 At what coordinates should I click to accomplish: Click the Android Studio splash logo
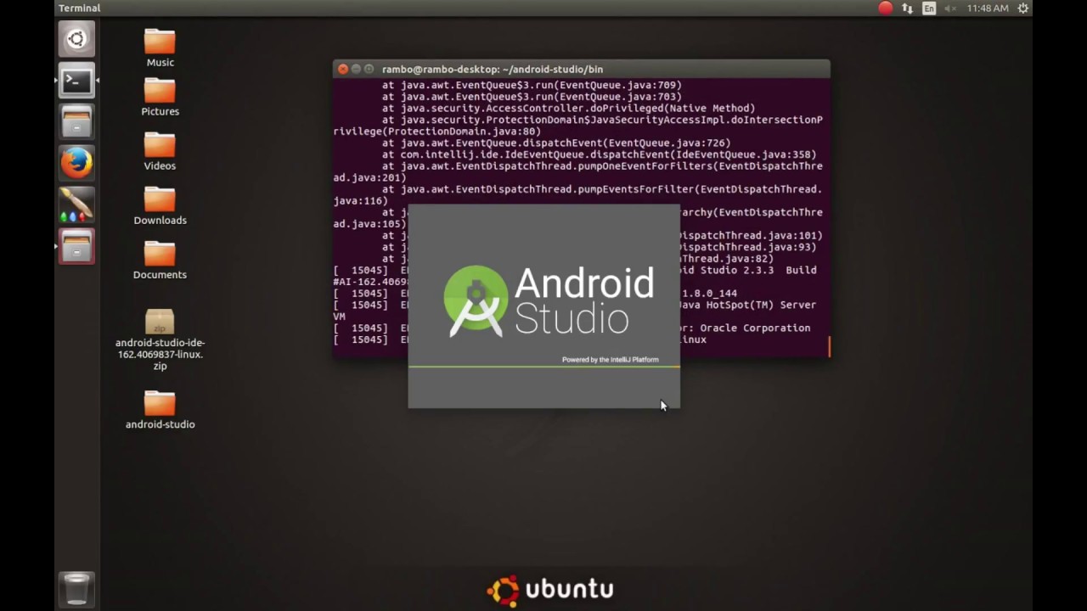coord(549,300)
